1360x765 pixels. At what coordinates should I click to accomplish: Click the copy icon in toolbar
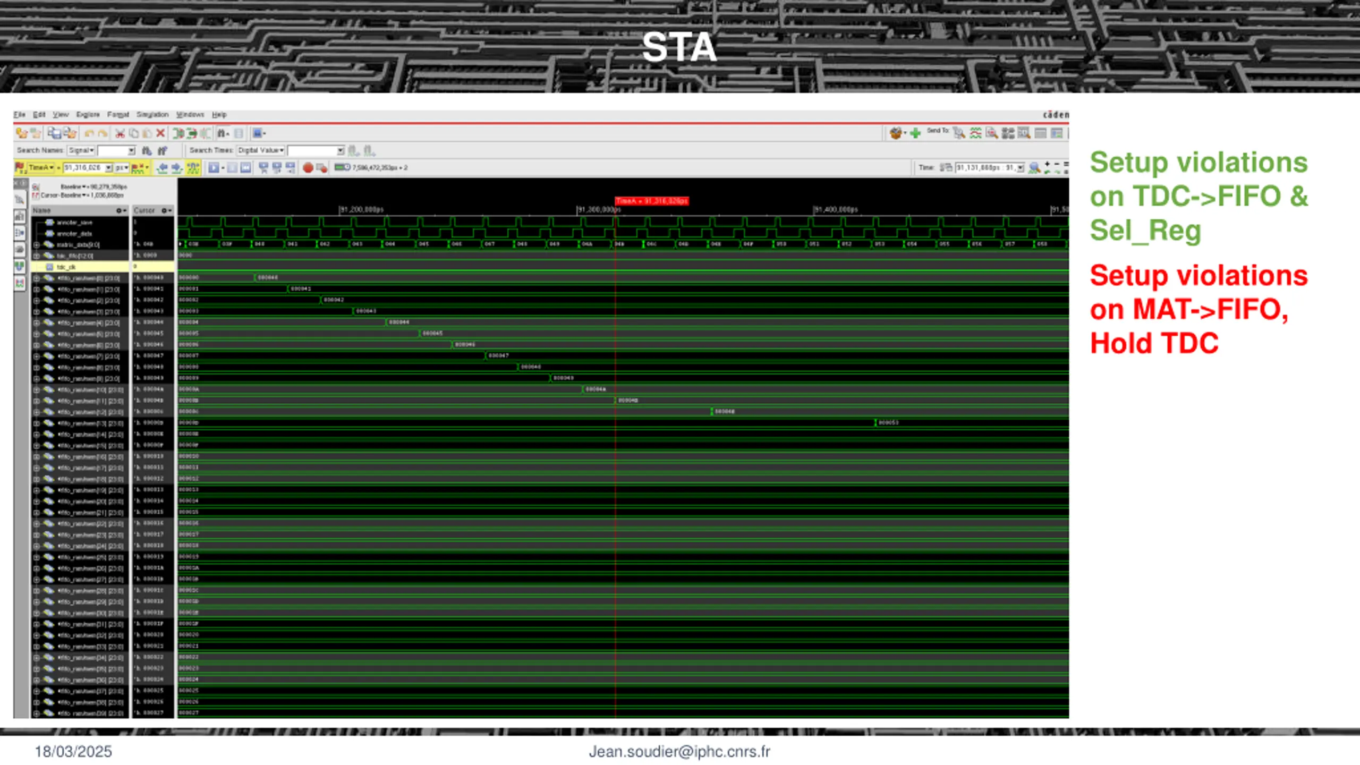[134, 133]
